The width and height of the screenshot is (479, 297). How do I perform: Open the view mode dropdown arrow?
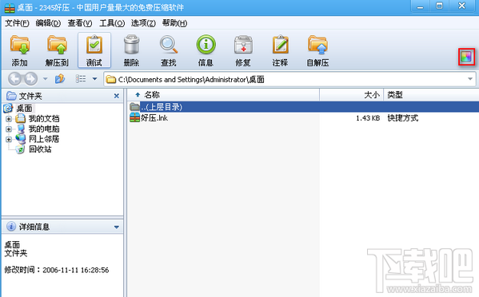(94, 79)
